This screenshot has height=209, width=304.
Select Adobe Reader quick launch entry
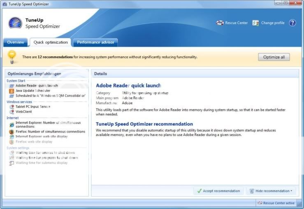tap(37, 86)
